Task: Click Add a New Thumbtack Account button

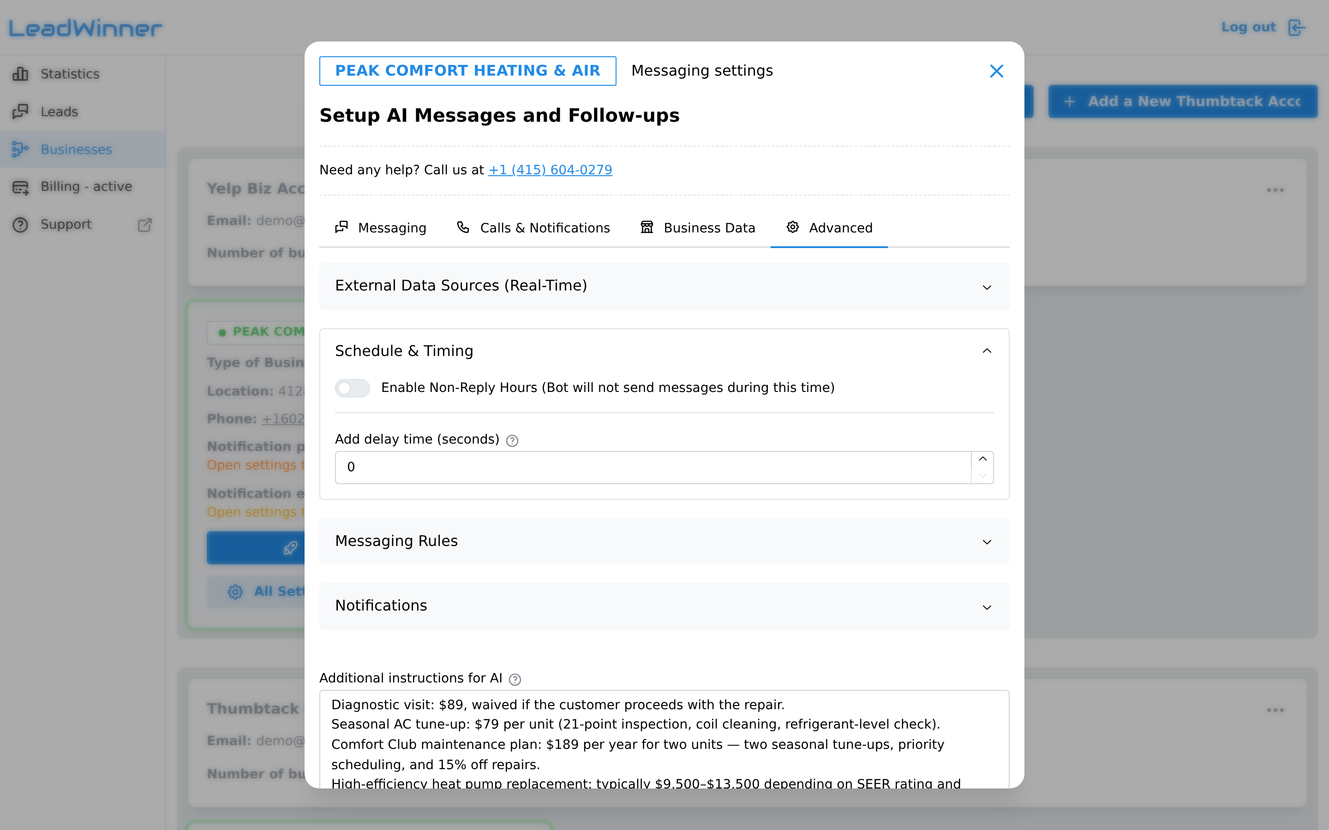Action: pos(1183,101)
